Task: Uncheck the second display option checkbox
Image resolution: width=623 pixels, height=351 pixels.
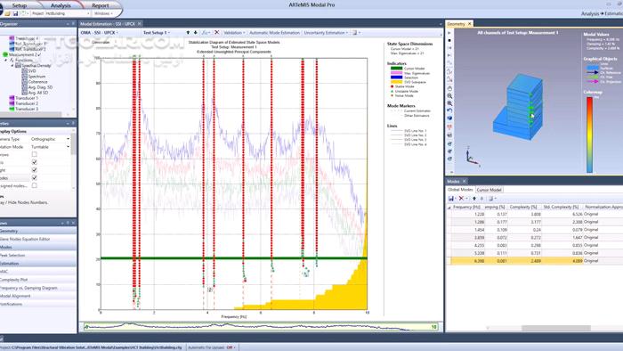Action: (x=34, y=162)
